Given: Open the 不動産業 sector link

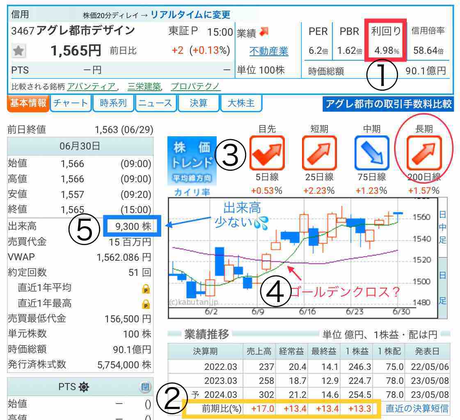Looking at the screenshot, I should point(269,51).
